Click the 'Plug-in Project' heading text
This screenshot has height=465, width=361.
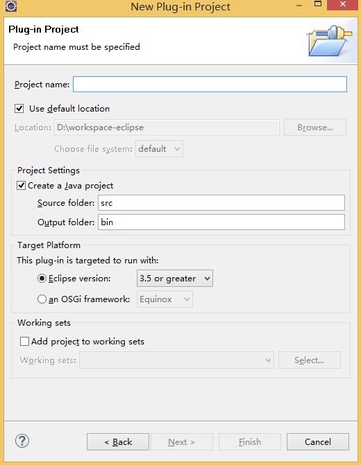(44, 29)
